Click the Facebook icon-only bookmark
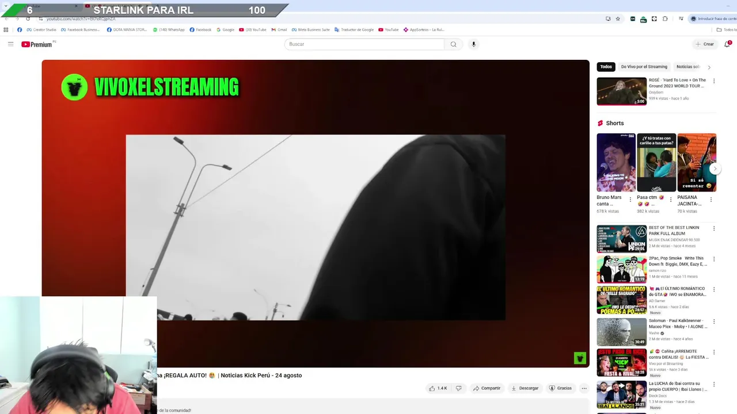The image size is (737, 414). coord(20,30)
